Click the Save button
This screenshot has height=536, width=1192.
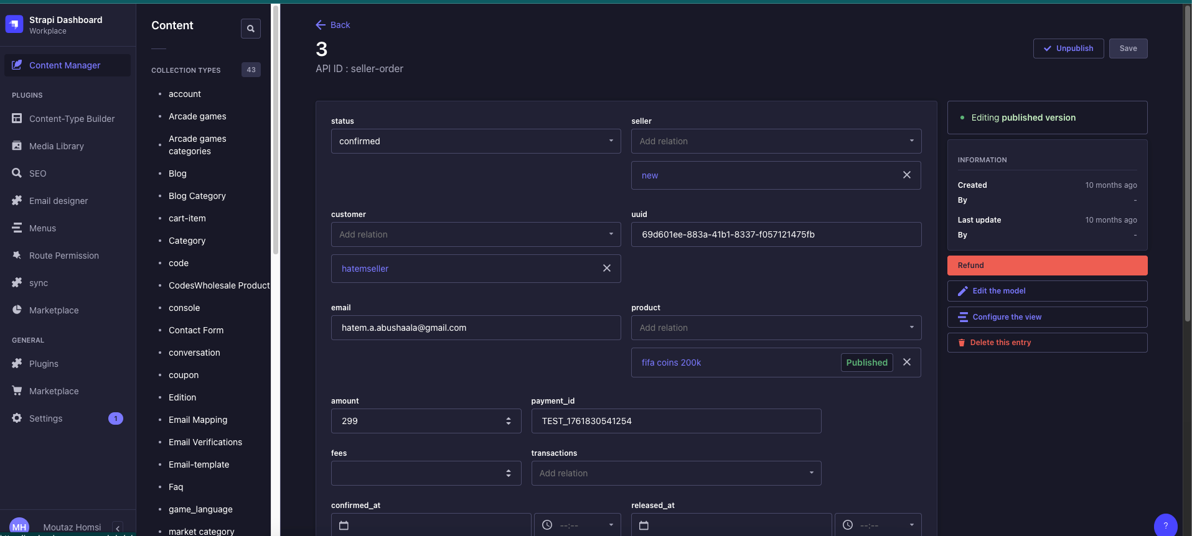point(1128,49)
